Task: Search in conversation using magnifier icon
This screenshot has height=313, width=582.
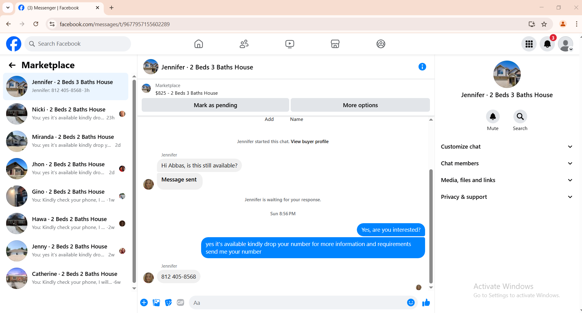Action: point(520,117)
